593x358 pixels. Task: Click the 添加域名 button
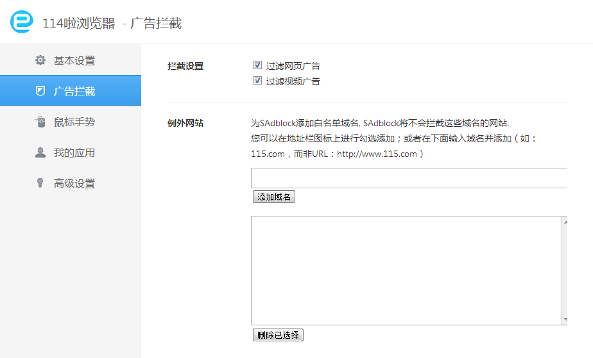coord(274,197)
